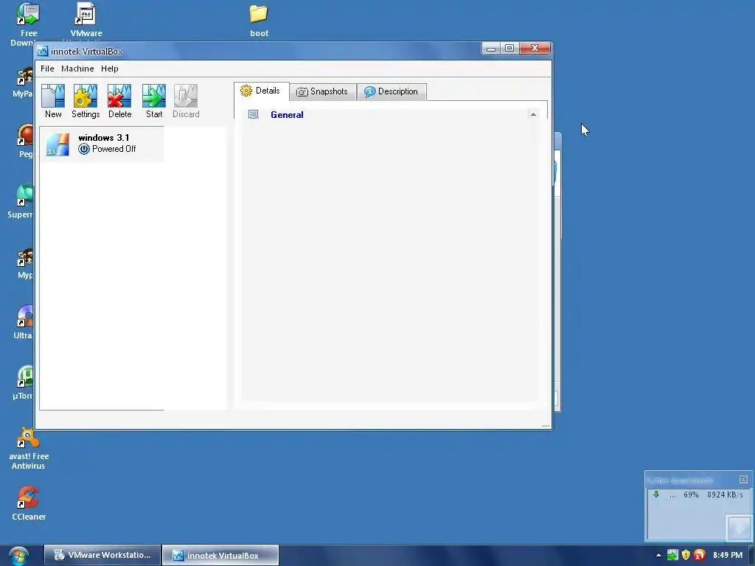755x566 pixels.
Task: Click the General section heading link
Action: 287,115
